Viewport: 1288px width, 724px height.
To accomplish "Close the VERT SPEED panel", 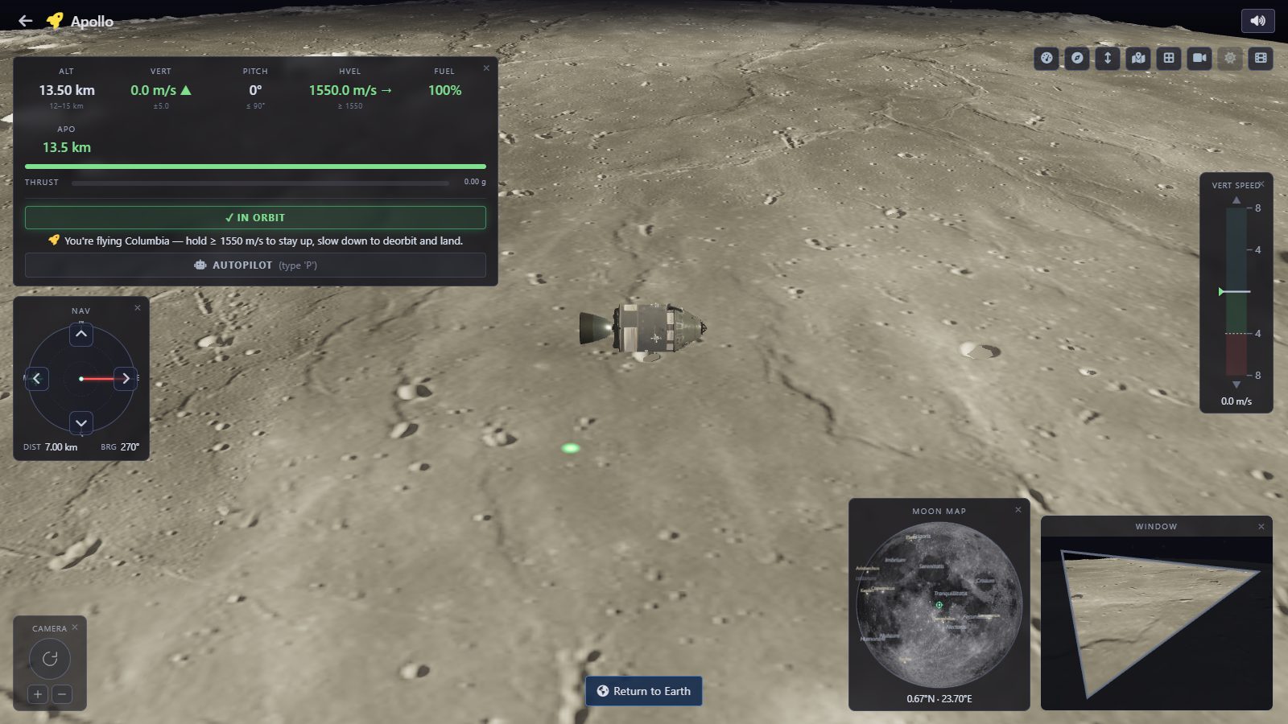I will (1262, 184).
